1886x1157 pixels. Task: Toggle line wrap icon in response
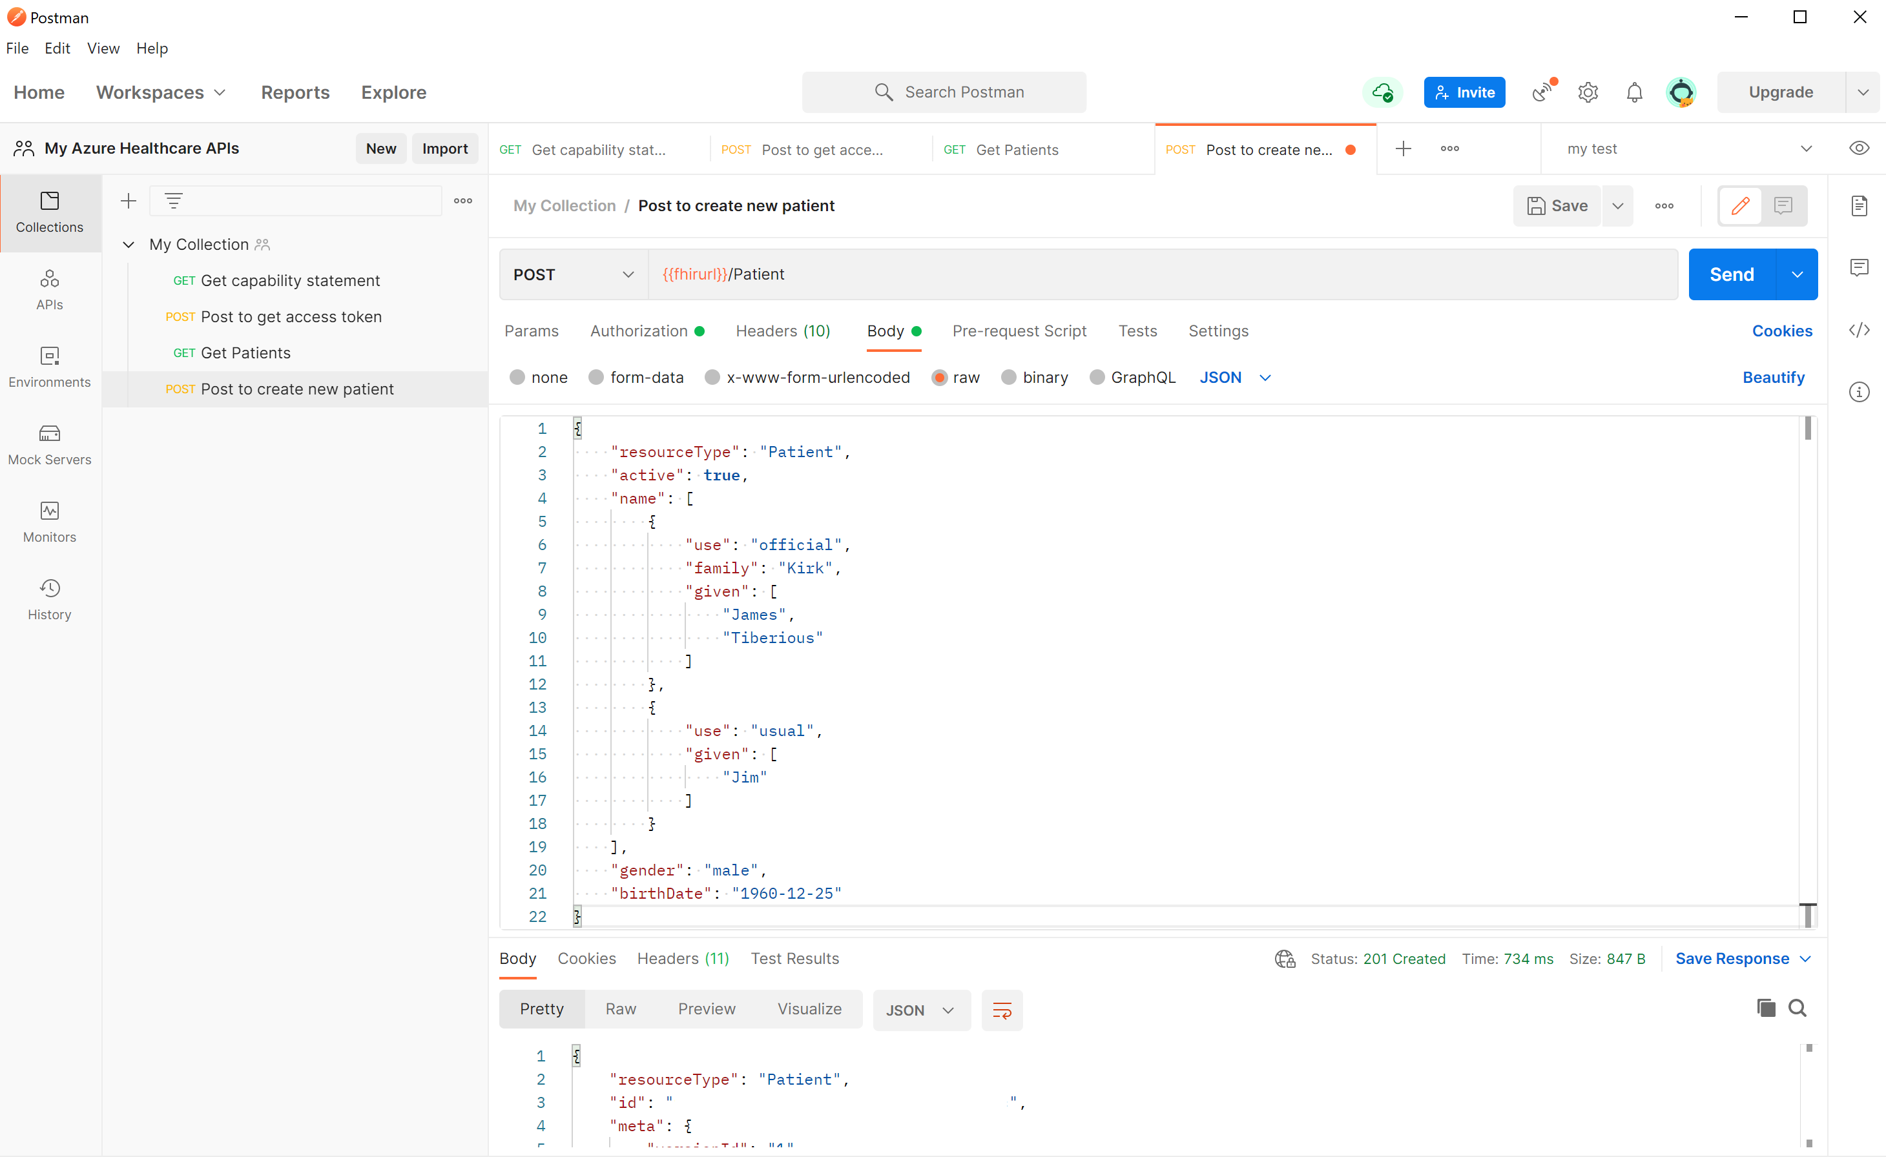point(1001,1009)
